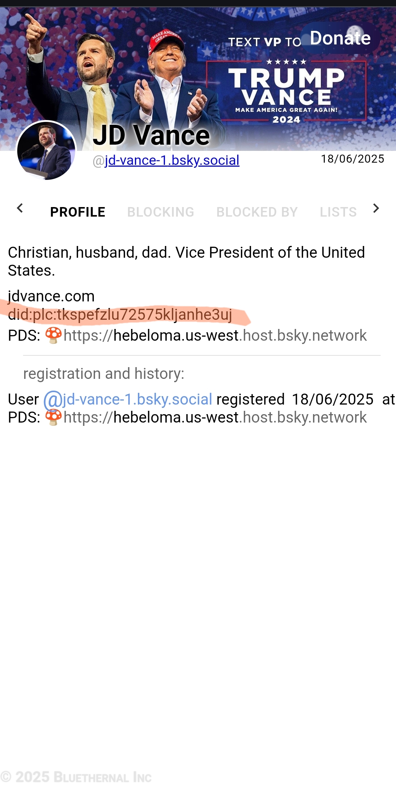Click the highlighted did:plc identifier
Screen dimensions: 396x793
[x=120, y=315]
